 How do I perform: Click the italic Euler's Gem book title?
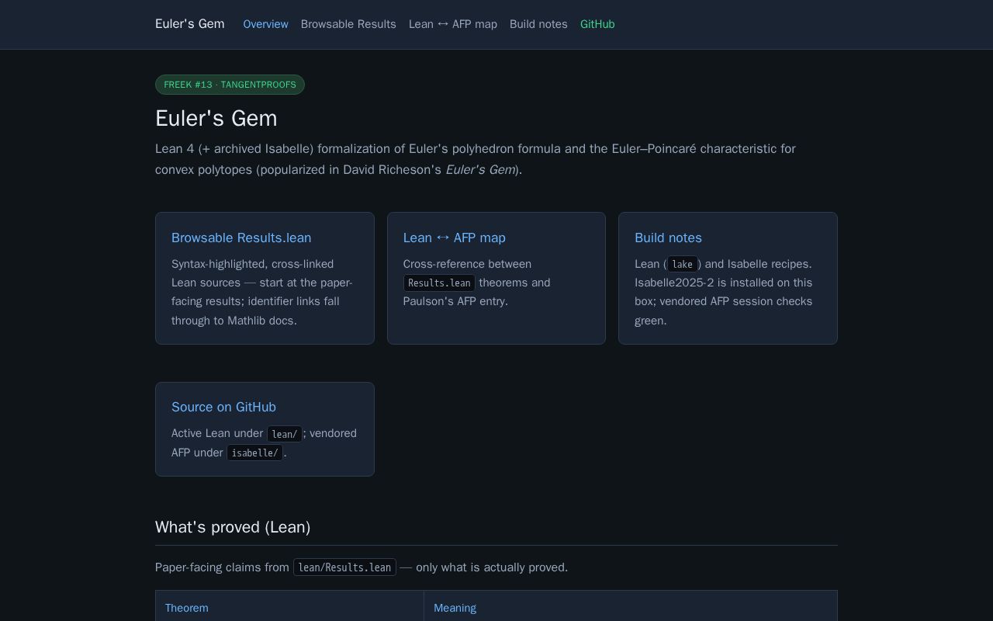coord(480,169)
